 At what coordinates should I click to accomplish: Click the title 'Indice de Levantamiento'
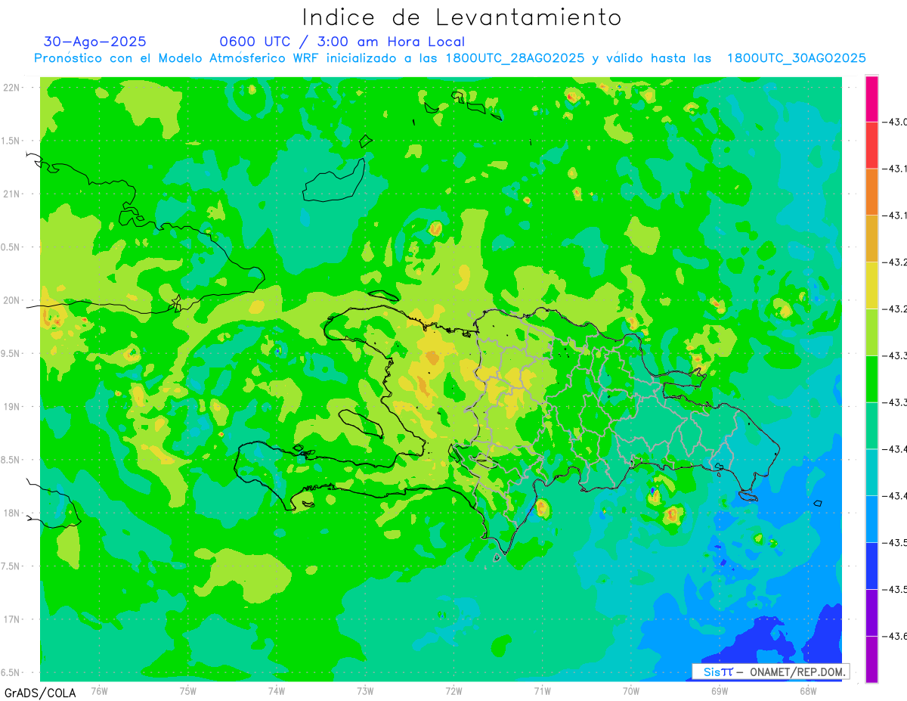click(x=462, y=17)
